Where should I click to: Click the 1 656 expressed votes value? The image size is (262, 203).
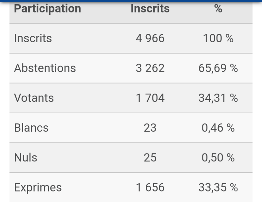150,187
